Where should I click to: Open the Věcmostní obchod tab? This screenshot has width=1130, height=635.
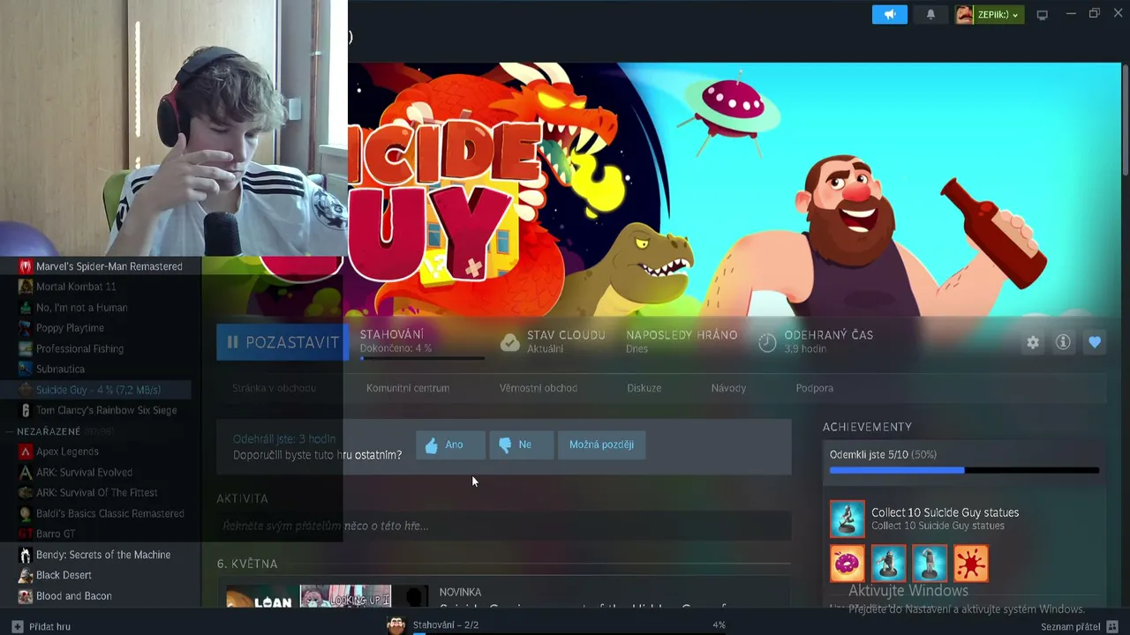coord(539,388)
